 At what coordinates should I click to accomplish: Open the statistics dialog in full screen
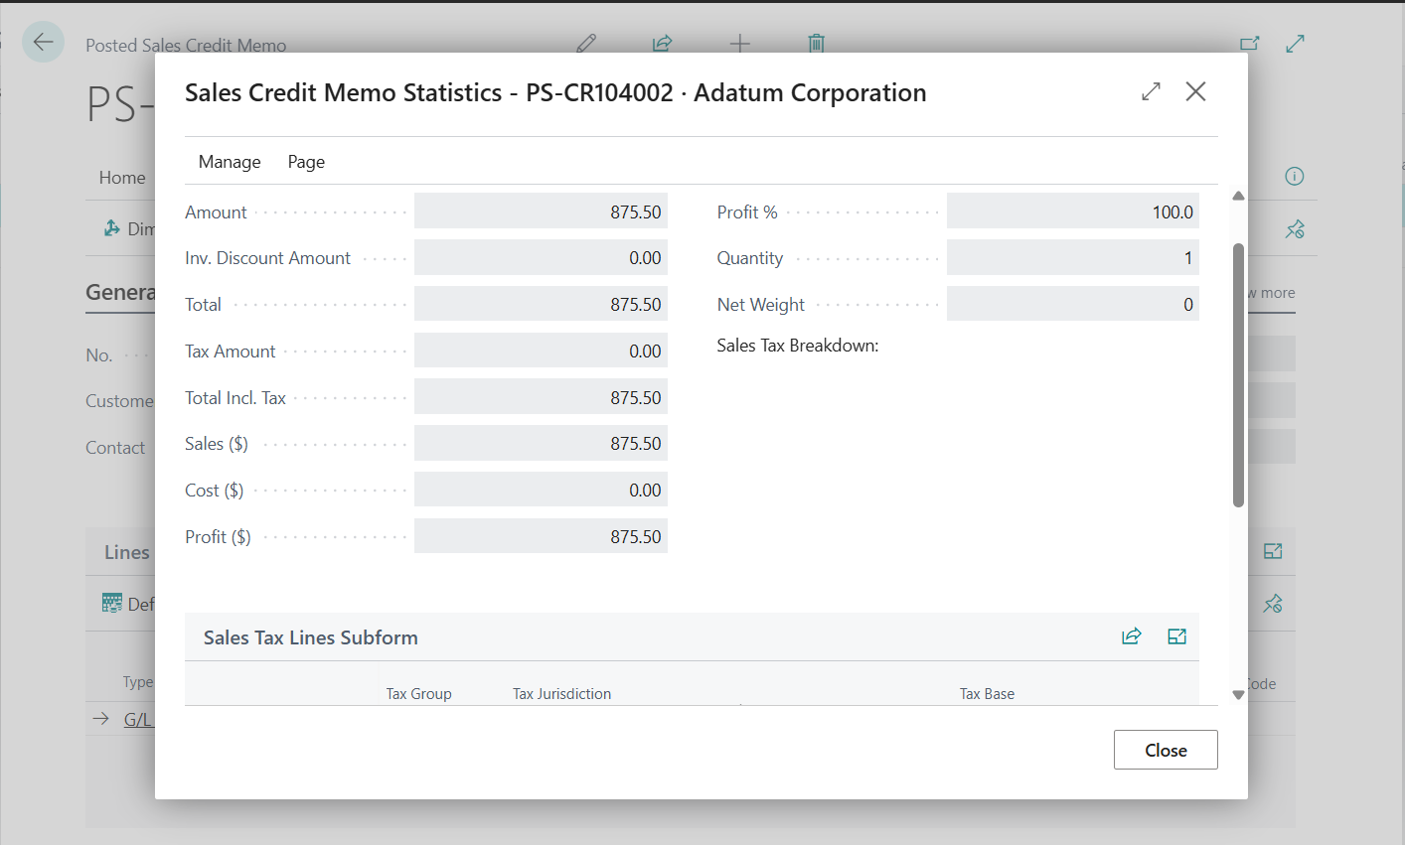click(1150, 91)
